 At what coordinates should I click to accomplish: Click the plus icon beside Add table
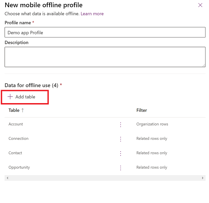(x=10, y=97)
